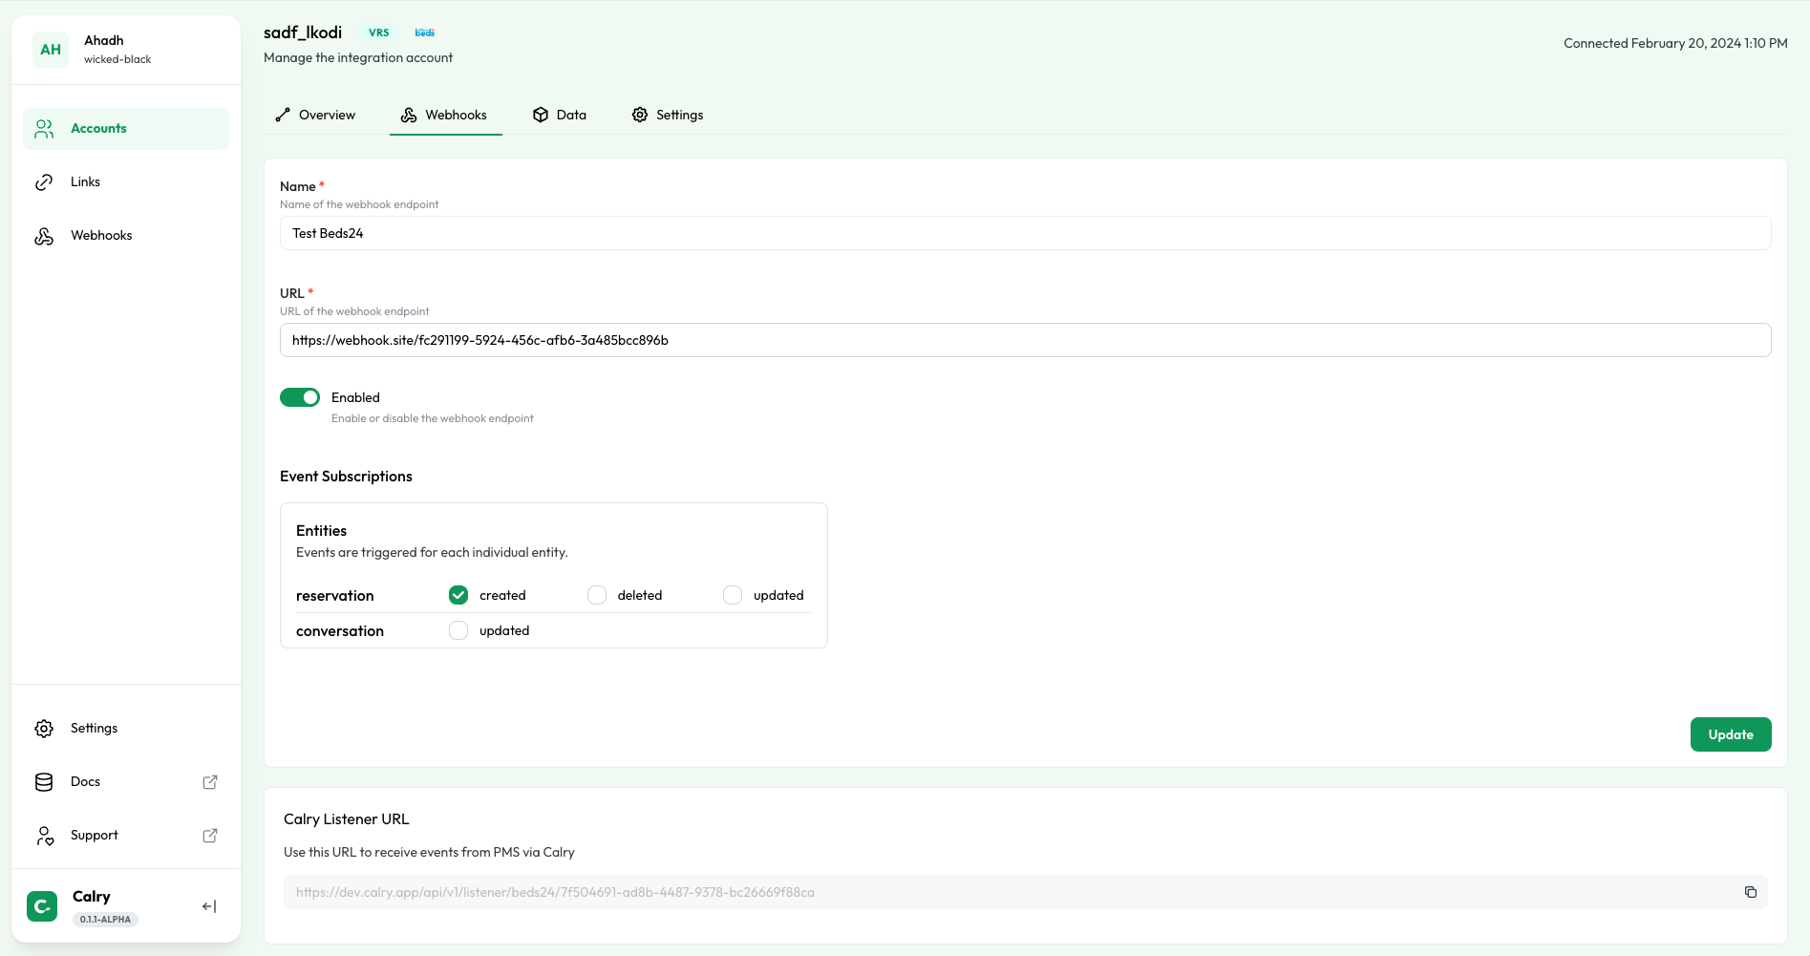Click the Overview tab plug icon
The width and height of the screenshot is (1810, 956).
(283, 115)
